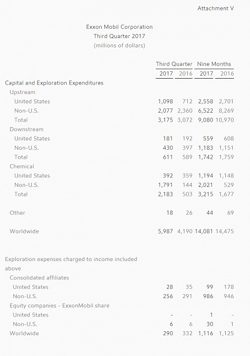250x356 pixels.
Task: Click the Attachment V label
Action: 215,8
